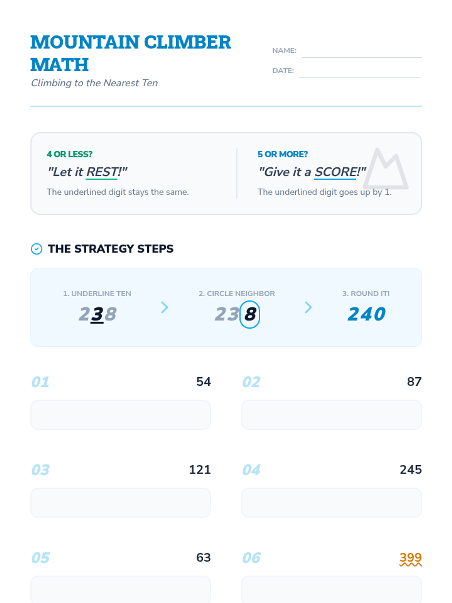Click the rounded answer 240

pyautogui.click(x=366, y=314)
